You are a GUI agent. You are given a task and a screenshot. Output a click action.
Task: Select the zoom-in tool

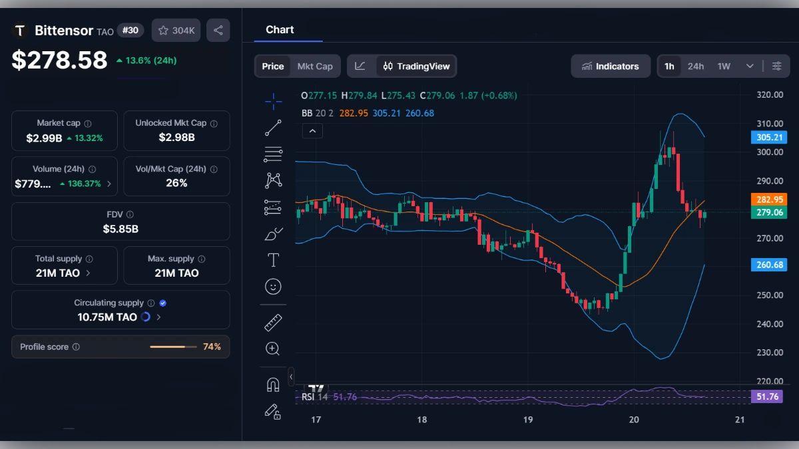[273, 349]
